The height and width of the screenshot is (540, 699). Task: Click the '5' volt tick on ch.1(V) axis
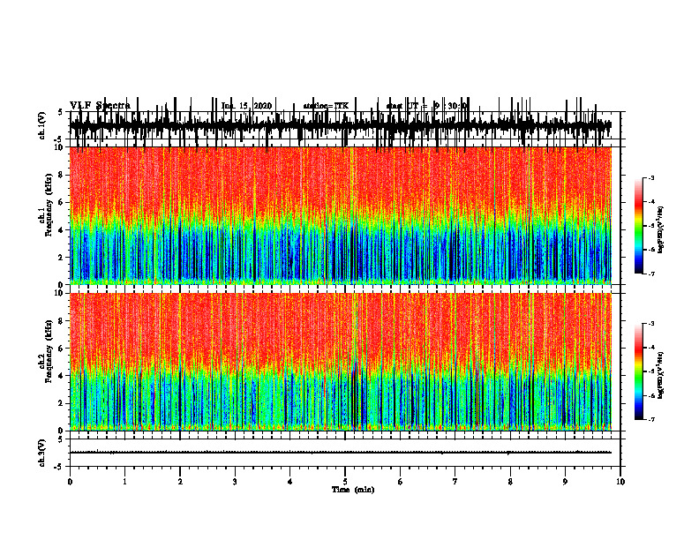(x=60, y=112)
